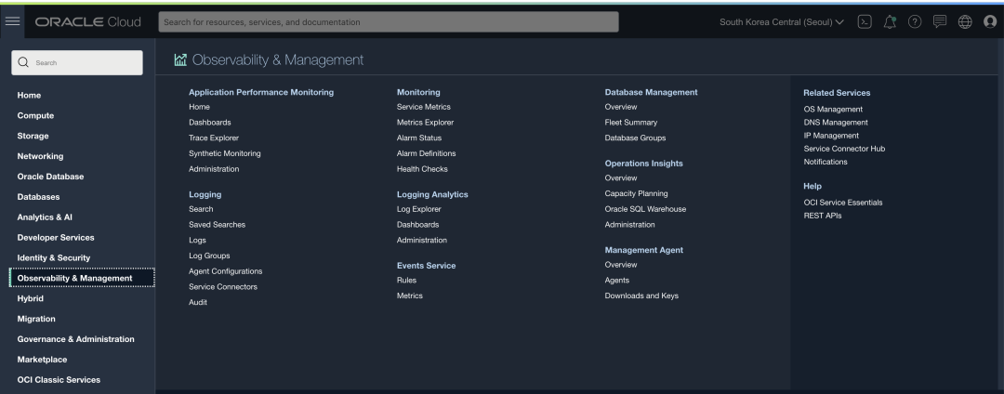Open the hamburger navigation menu
This screenshot has height=394, width=1004.
[12, 21]
